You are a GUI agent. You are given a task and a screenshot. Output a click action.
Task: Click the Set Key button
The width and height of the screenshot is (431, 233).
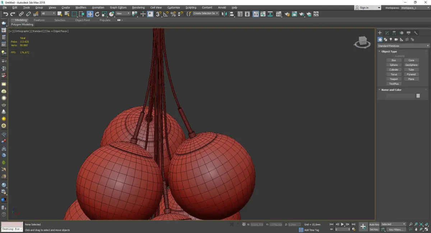[374, 229]
